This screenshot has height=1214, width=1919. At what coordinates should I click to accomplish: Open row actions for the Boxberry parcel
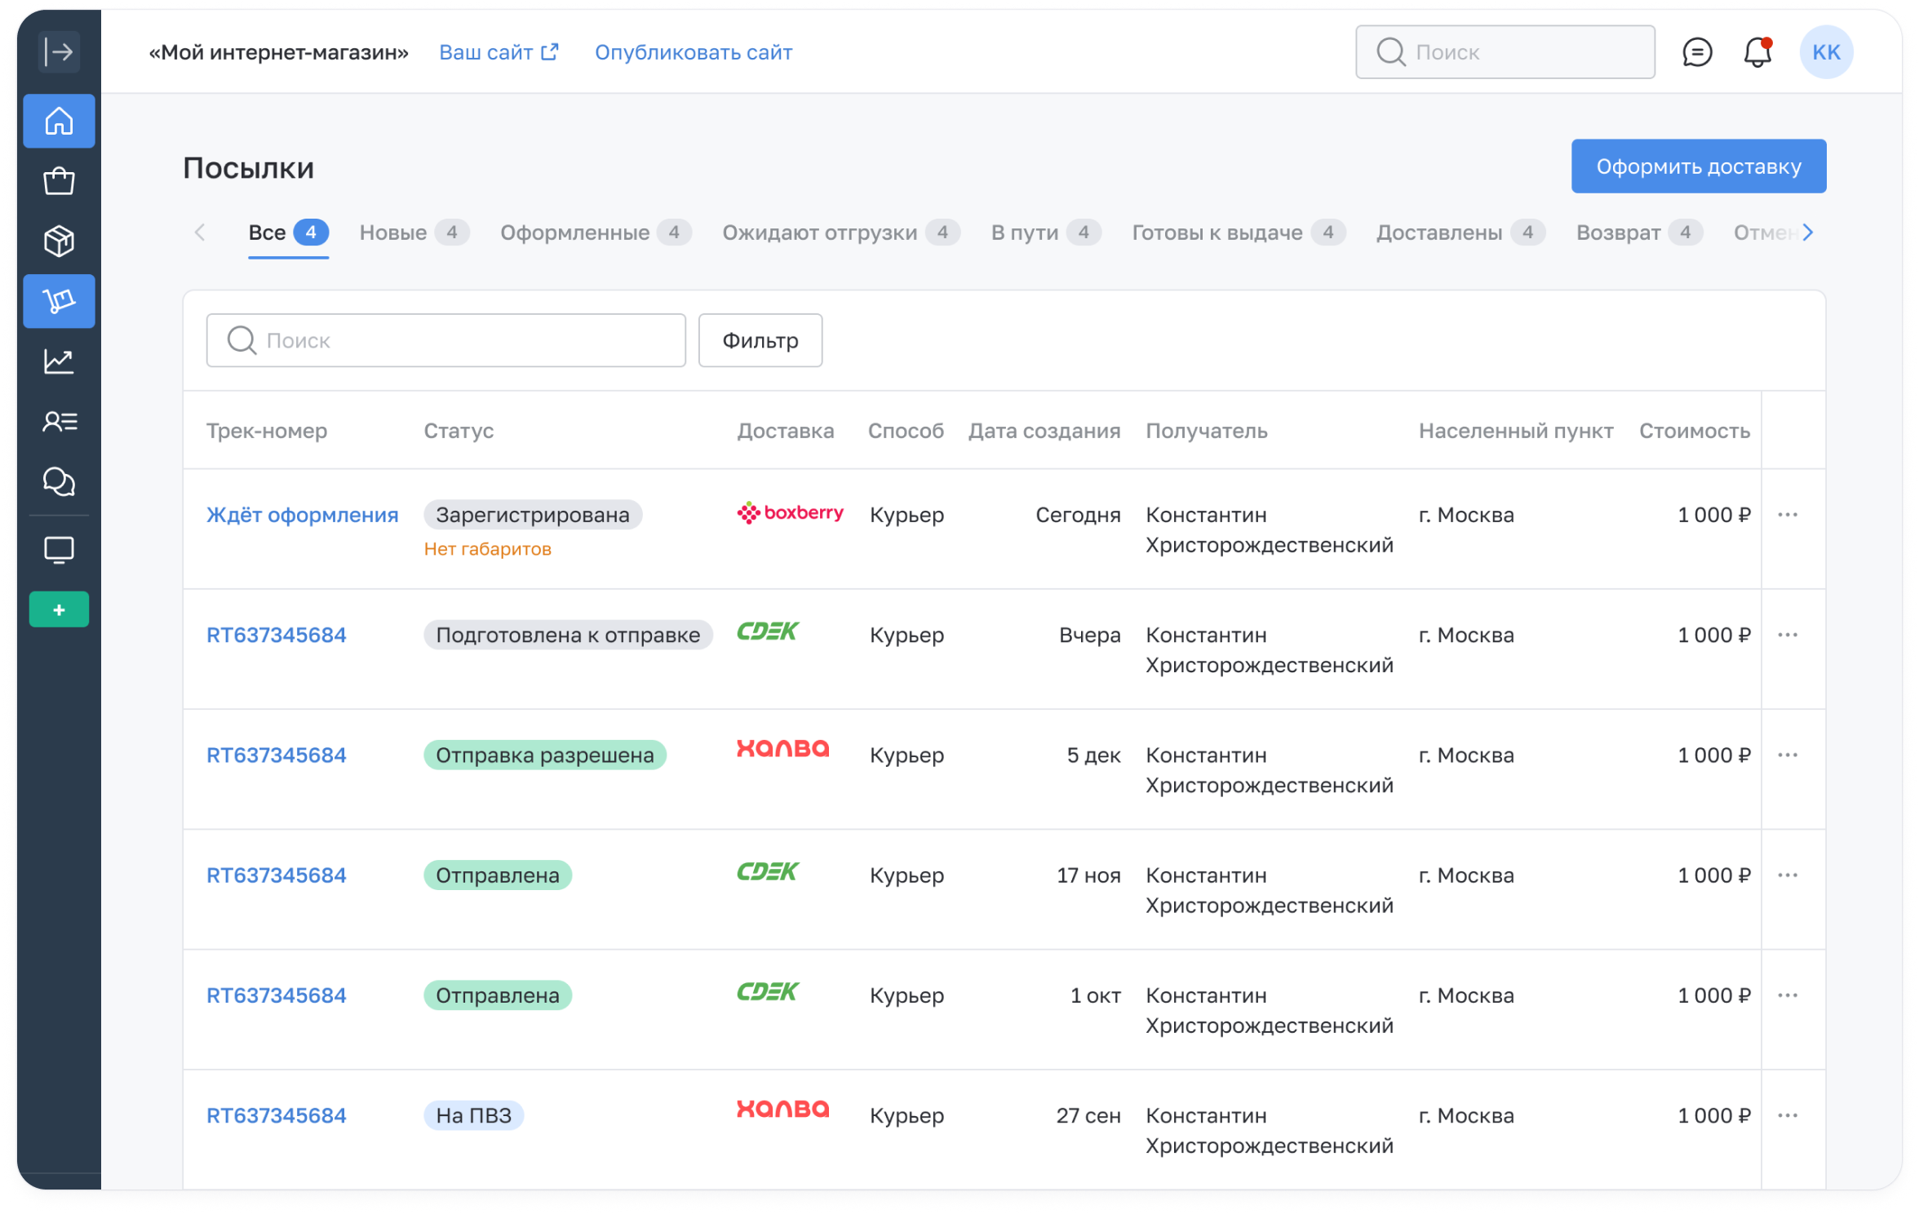[1788, 515]
